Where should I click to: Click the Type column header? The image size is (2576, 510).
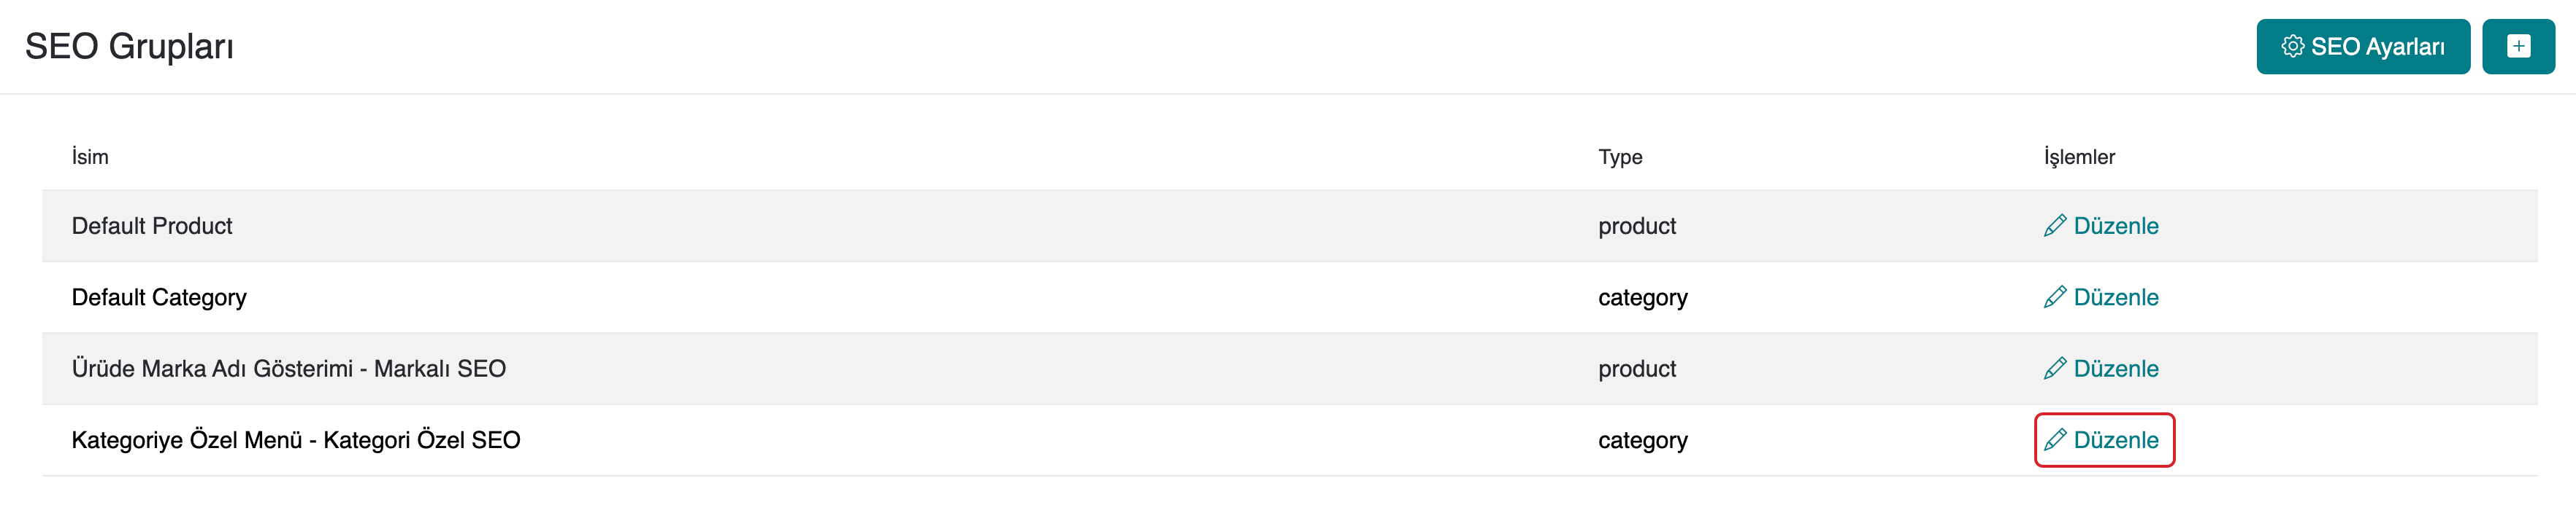click(x=1620, y=157)
